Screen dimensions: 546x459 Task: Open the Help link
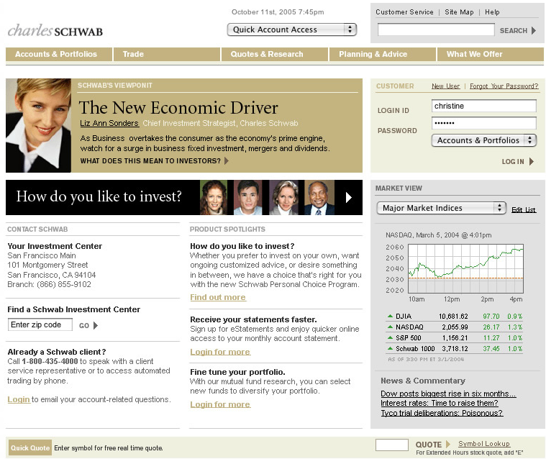[x=492, y=12]
